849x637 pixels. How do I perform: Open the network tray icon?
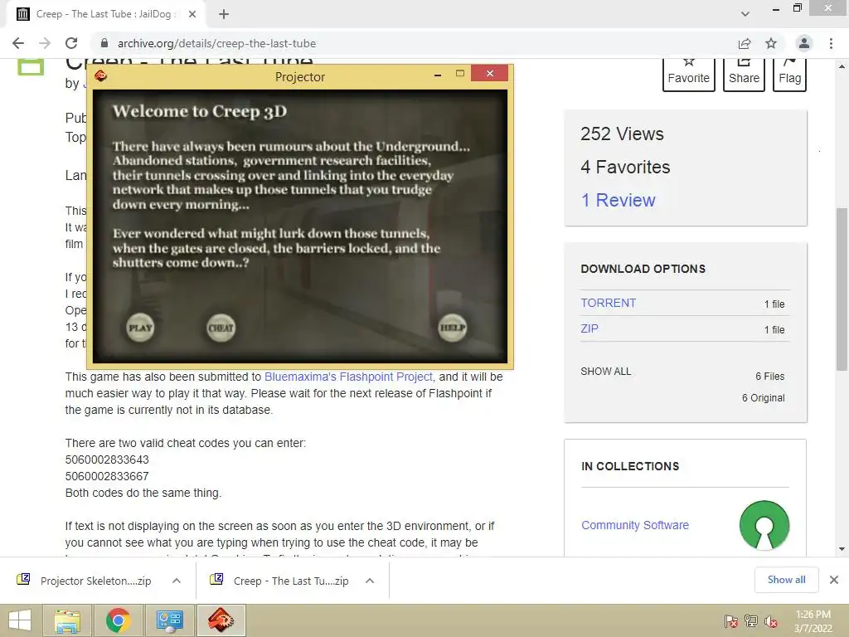tap(751, 620)
